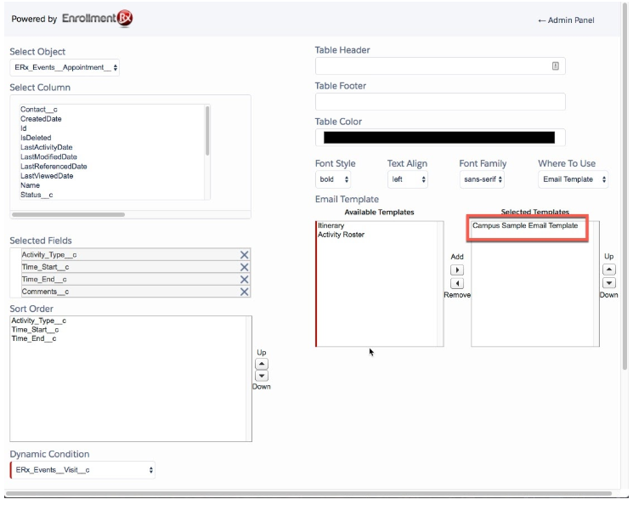Open the Select Object dropdown
The height and width of the screenshot is (505, 633).
coord(65,67)
